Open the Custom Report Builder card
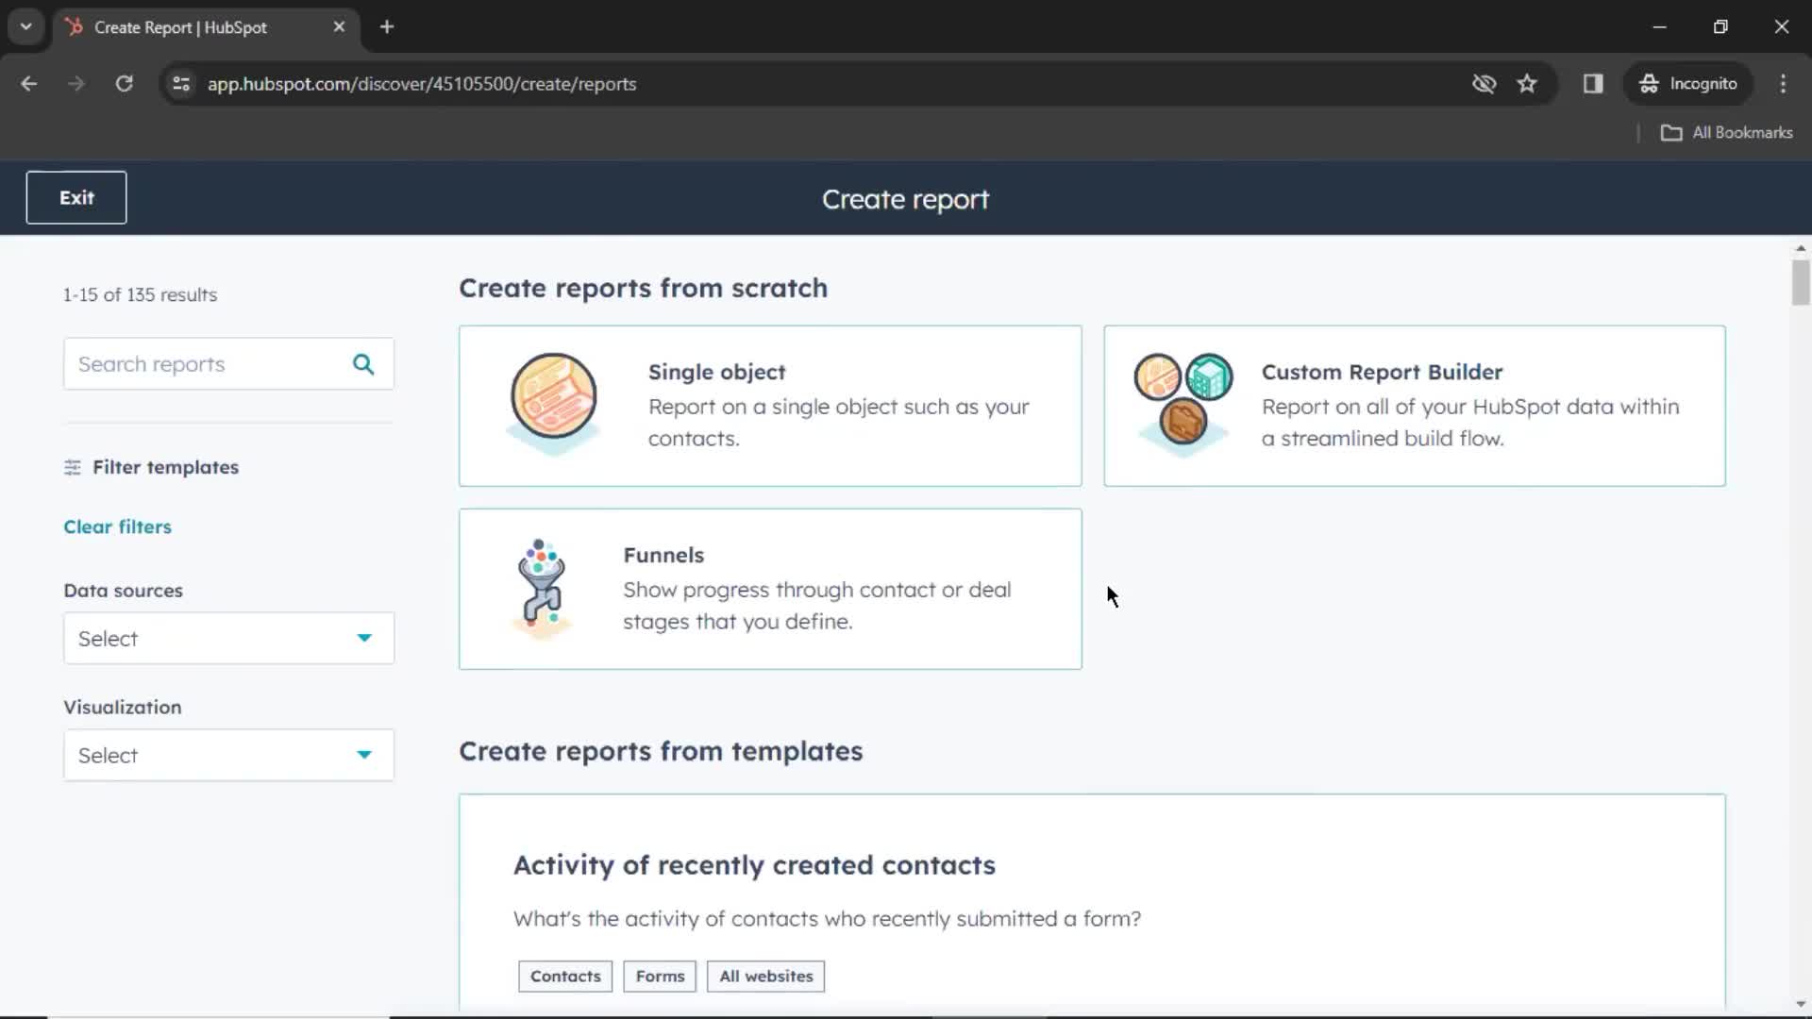1812x1019 pixels. (x=1415, y=406)
